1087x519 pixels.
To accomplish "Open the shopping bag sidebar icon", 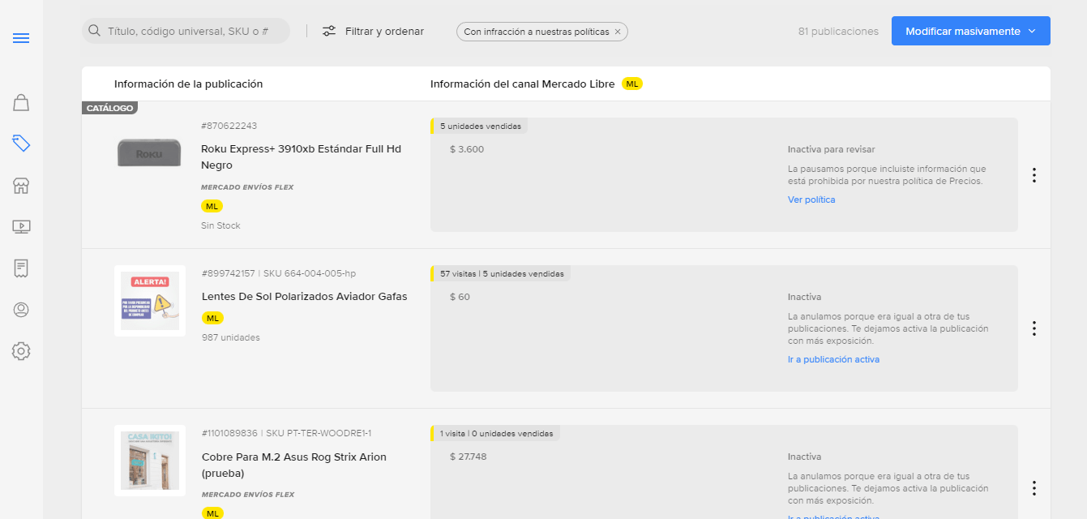I will [21, 102].
